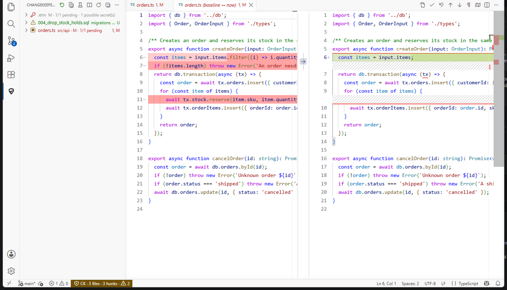This screenshot has height=290, width=507.
Task: Open problems indicator showing 1 error
Action: tap(59, 284)
